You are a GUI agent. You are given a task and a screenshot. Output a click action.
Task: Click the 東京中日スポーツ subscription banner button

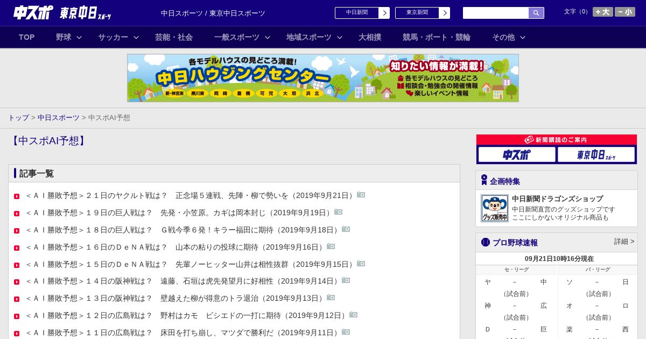pyautogui.click(x=596, y=154)
